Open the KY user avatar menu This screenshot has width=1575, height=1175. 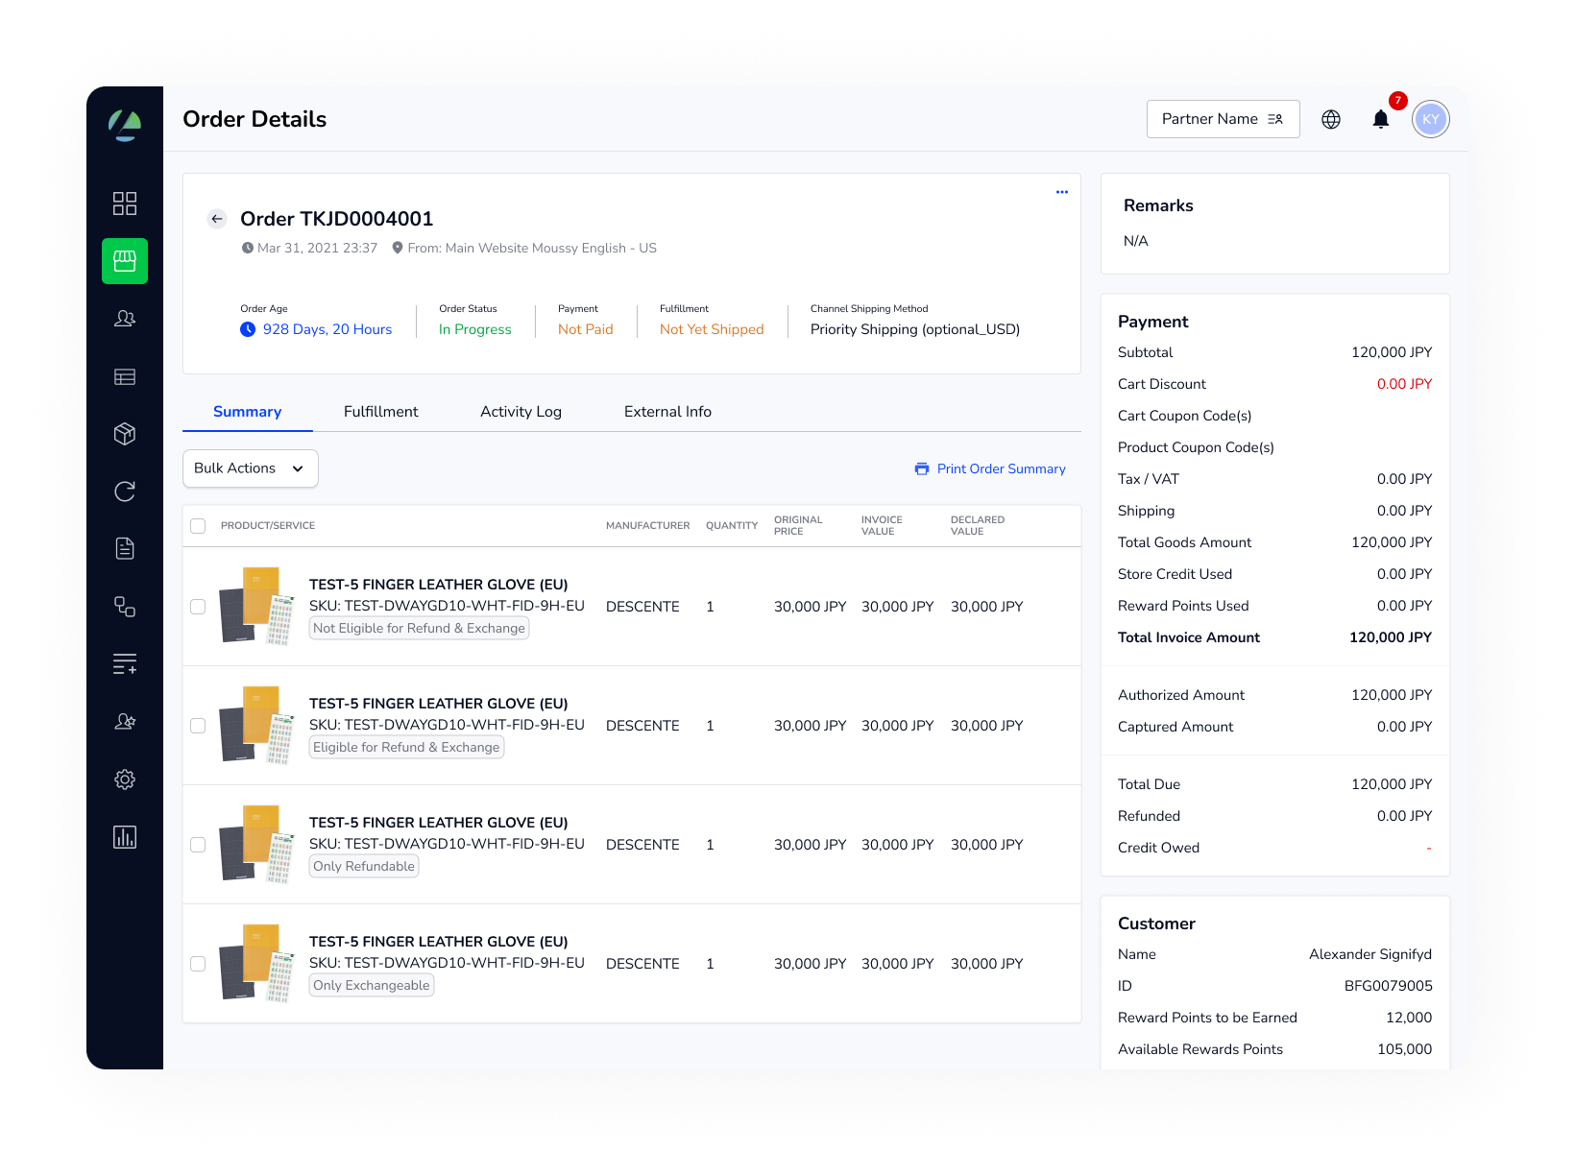click(x=1431, y=119)
